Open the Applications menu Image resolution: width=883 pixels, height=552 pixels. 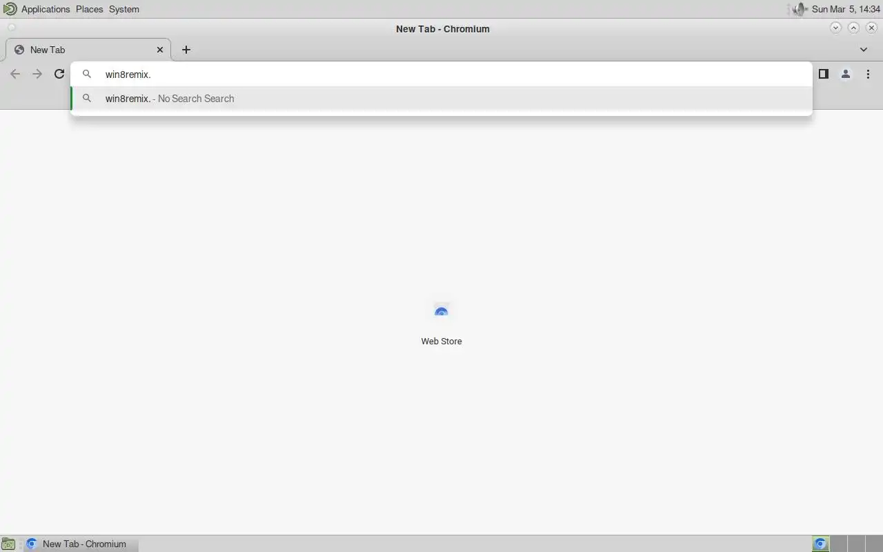46,9
